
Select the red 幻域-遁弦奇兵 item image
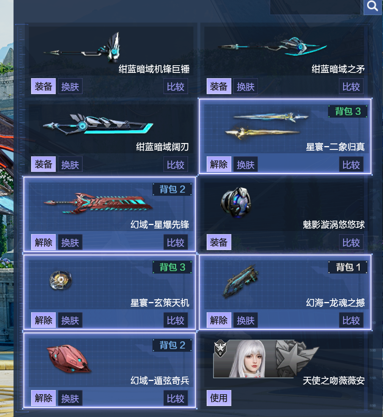tap(69, 359)
